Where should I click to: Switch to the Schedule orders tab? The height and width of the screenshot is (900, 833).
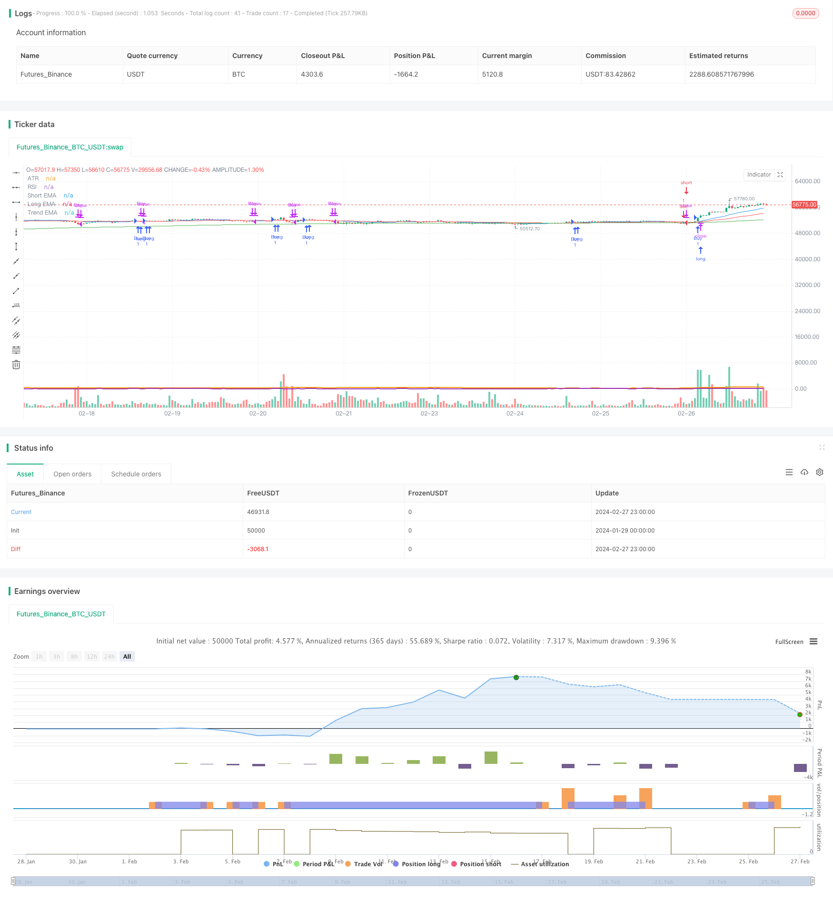(136, 474)
